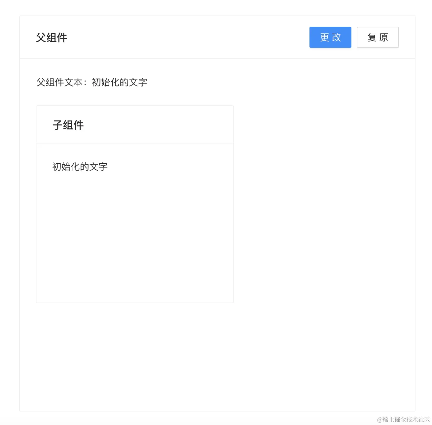Screen dimensions: 432x425
Task: Select the 父组件文本:初始化的文字 line
Action: point(92,82)
